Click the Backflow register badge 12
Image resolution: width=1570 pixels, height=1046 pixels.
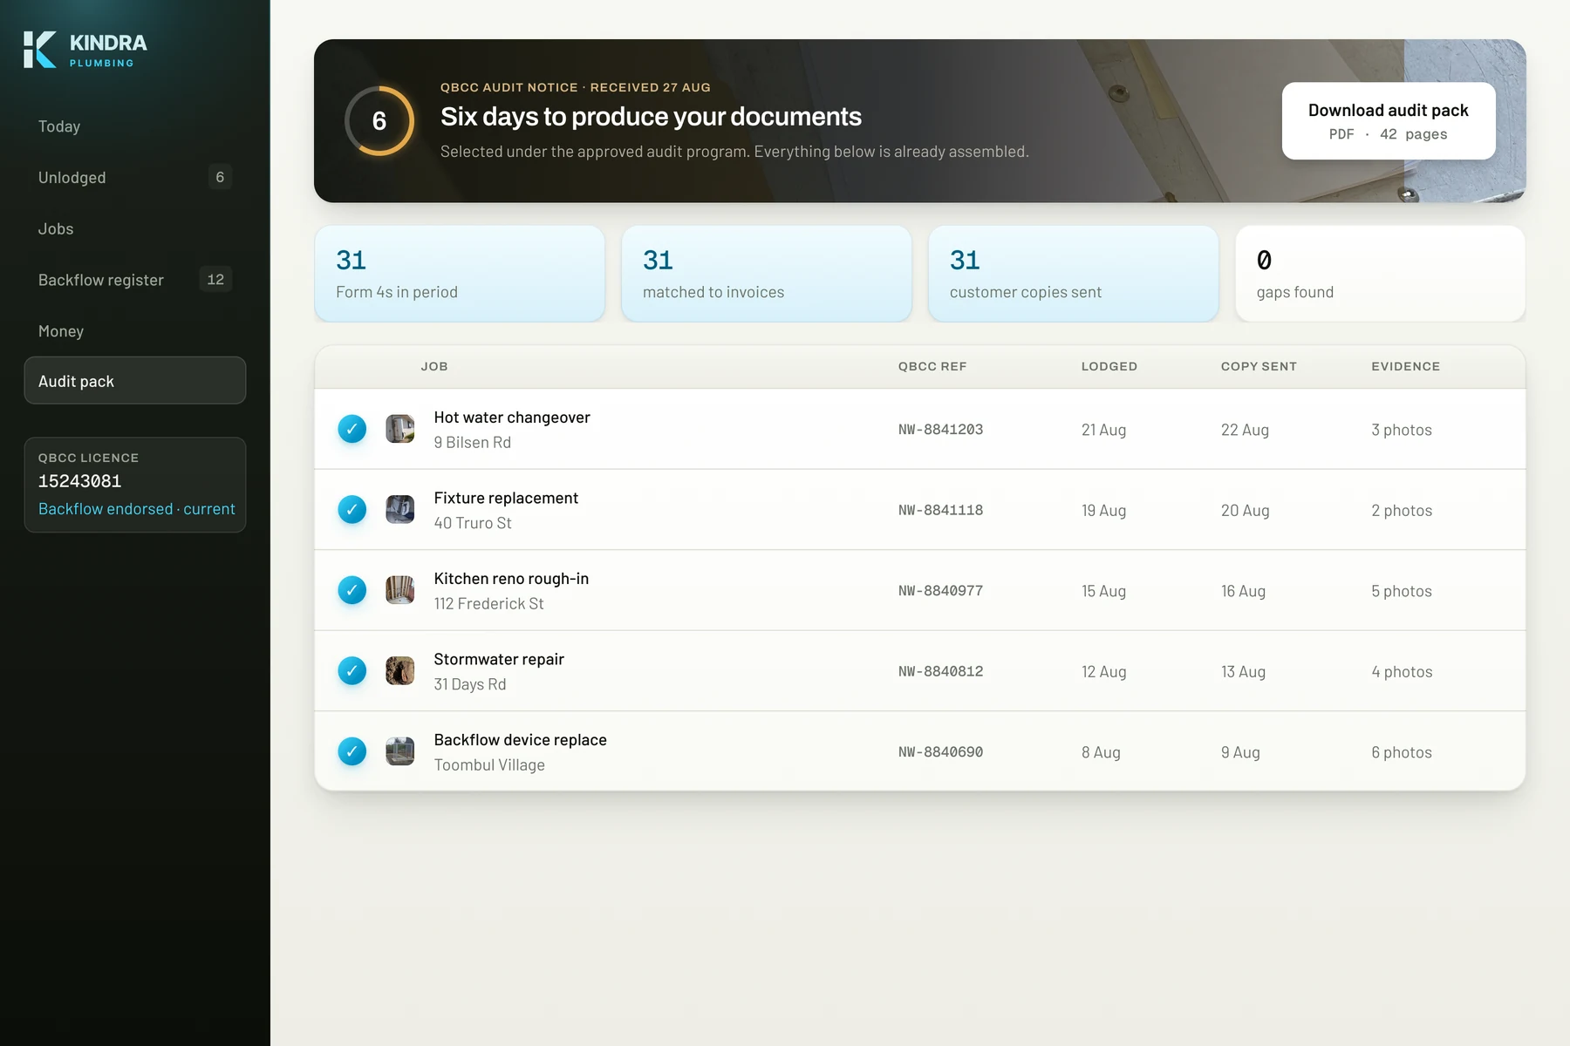[x=215, y=279]
